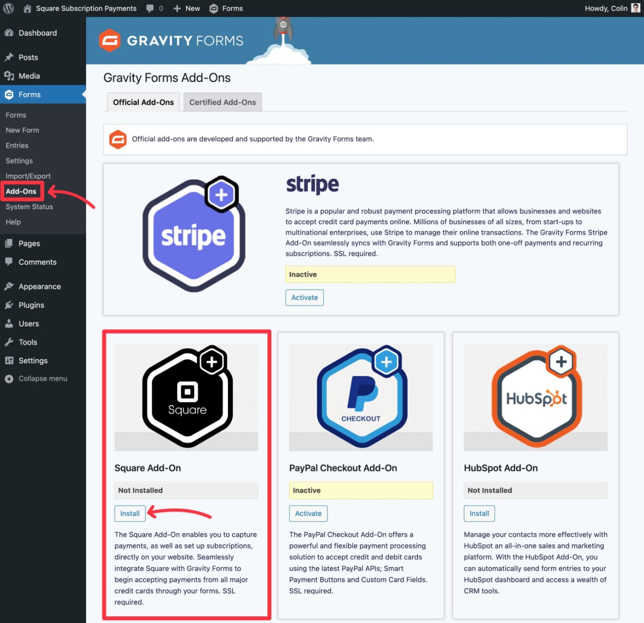
Task: Open the comments bubble in admin bar
Action: [150, 8]
